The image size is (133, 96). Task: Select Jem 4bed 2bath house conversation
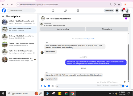click(x=19, y=30)
